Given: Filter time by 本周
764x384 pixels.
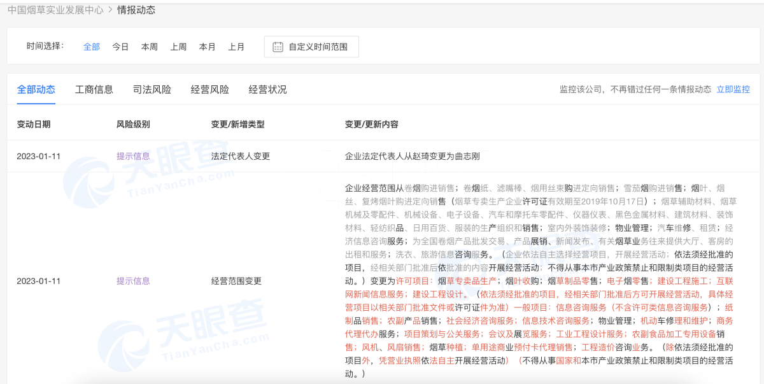Looking at the screenshot, I should click(150, 46).
